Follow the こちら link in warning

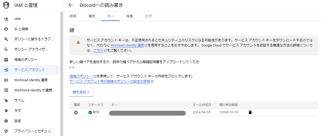click(x=100, y=50)
